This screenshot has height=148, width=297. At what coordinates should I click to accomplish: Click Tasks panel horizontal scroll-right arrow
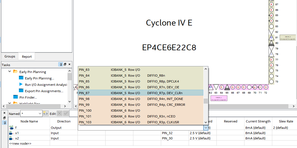point(65,106)
